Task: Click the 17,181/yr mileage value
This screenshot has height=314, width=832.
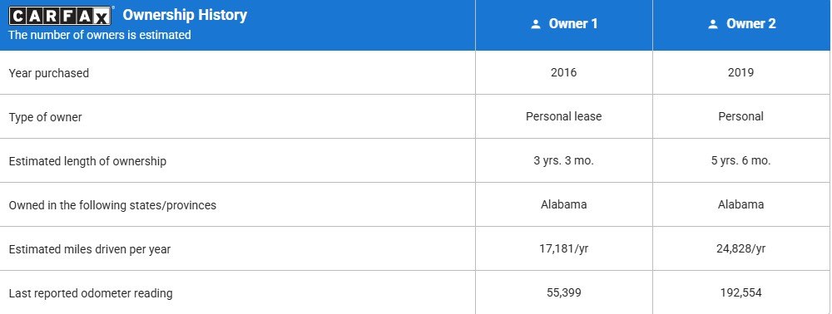Action: (563, 248)
